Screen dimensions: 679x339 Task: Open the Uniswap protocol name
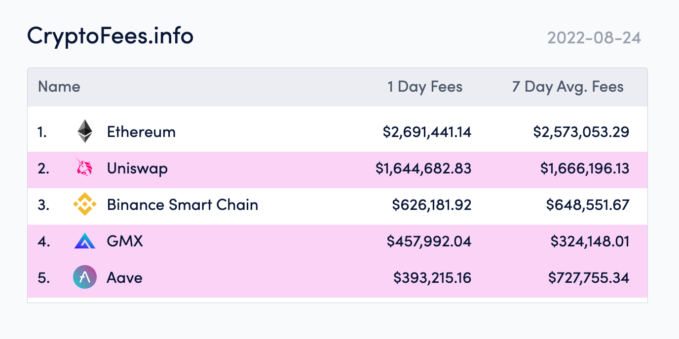point(137,169)
